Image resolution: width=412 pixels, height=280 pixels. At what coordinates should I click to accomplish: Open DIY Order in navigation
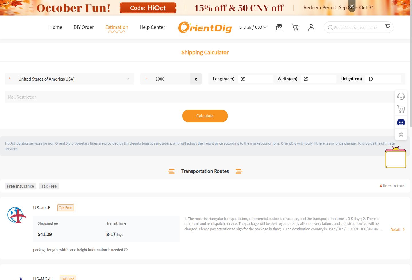tap(84, 27)
